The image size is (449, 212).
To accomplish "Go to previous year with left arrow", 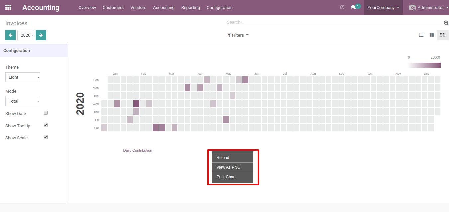I will pyautogui.click(x=10, y=35).
